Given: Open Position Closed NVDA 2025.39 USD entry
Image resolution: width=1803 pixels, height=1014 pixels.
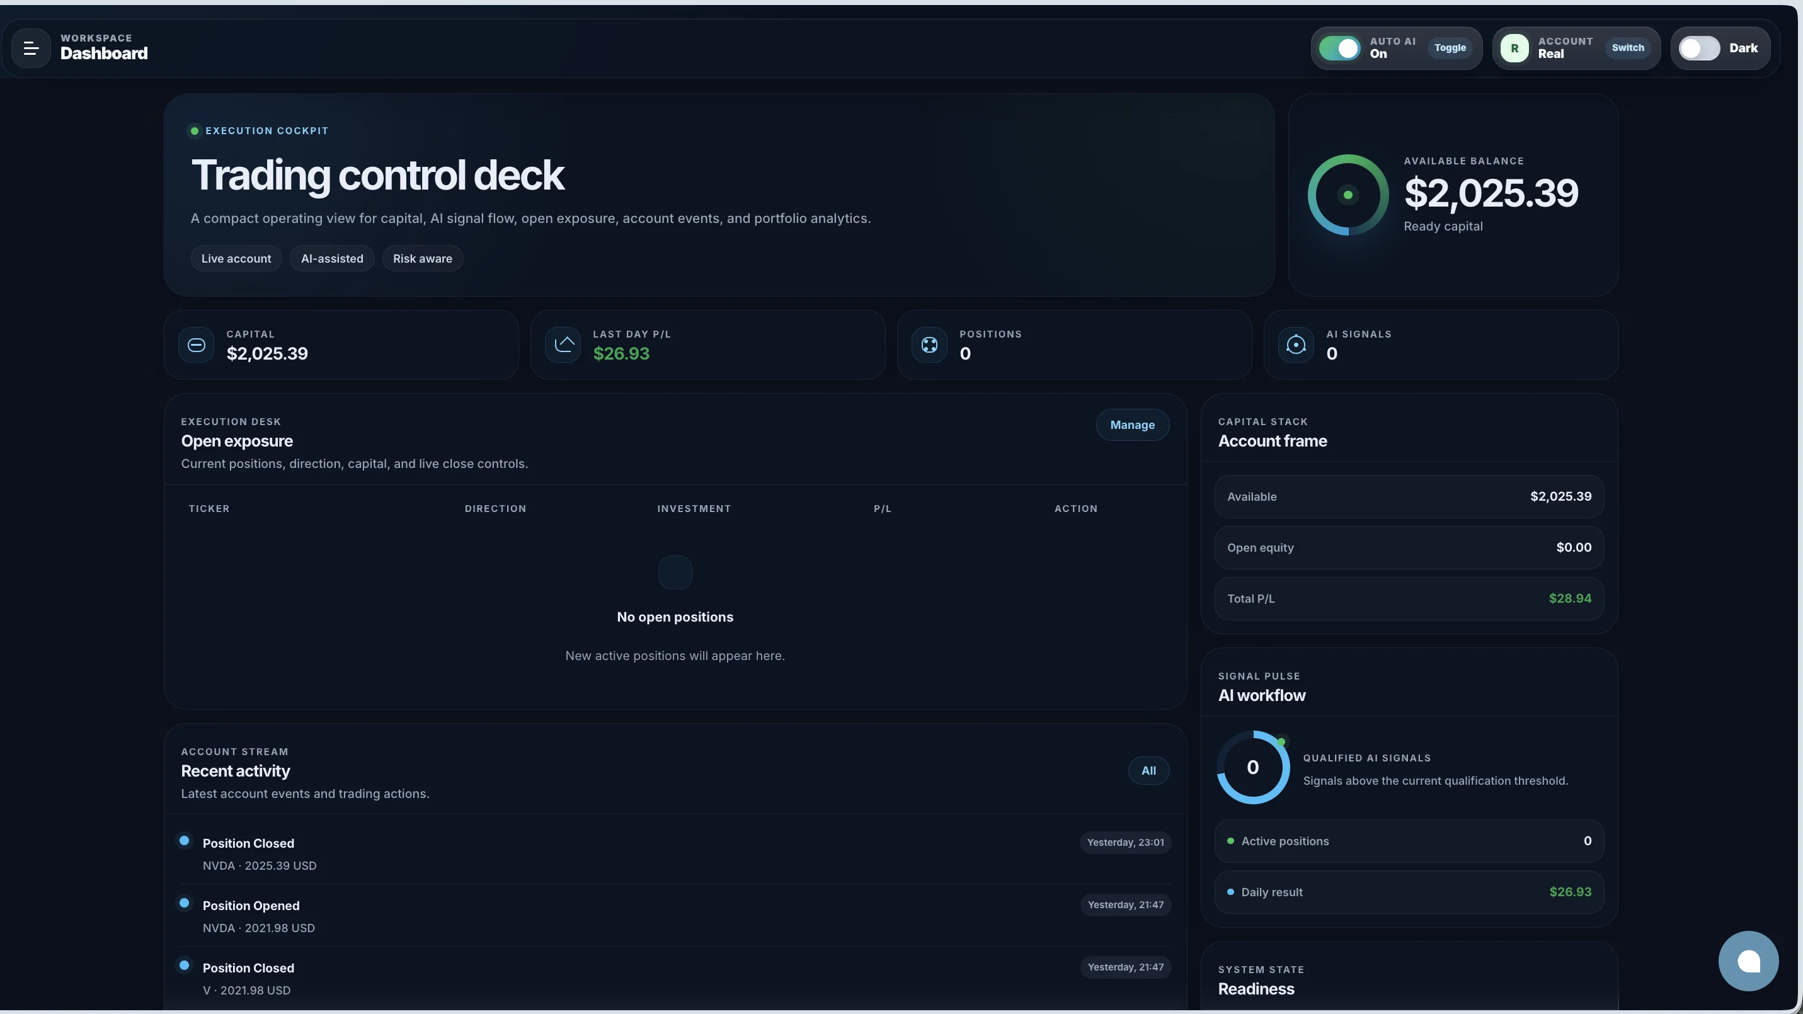Looking at the screenshot, I should [x=675, y=853].
